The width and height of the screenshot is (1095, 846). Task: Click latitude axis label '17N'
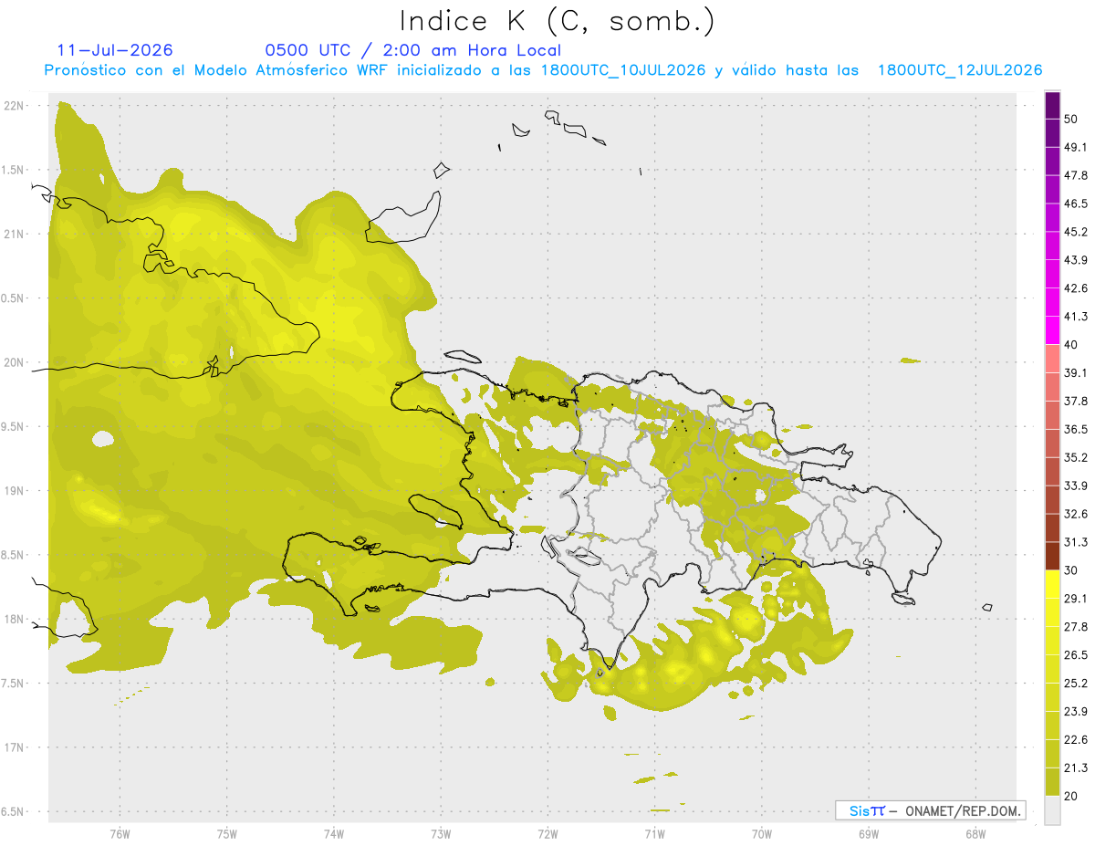(15, 747)
